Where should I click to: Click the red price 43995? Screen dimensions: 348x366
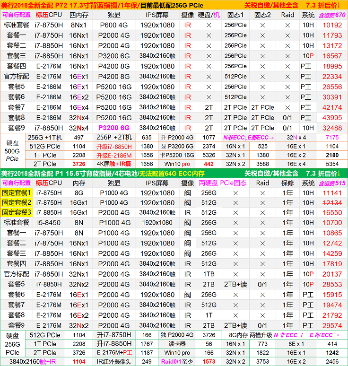tap(332, 118)
